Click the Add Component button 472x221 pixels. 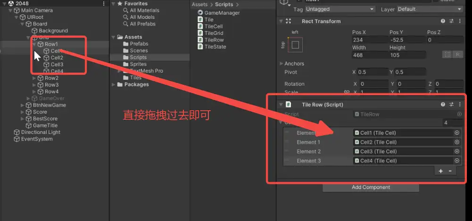(x=371, y=188)
